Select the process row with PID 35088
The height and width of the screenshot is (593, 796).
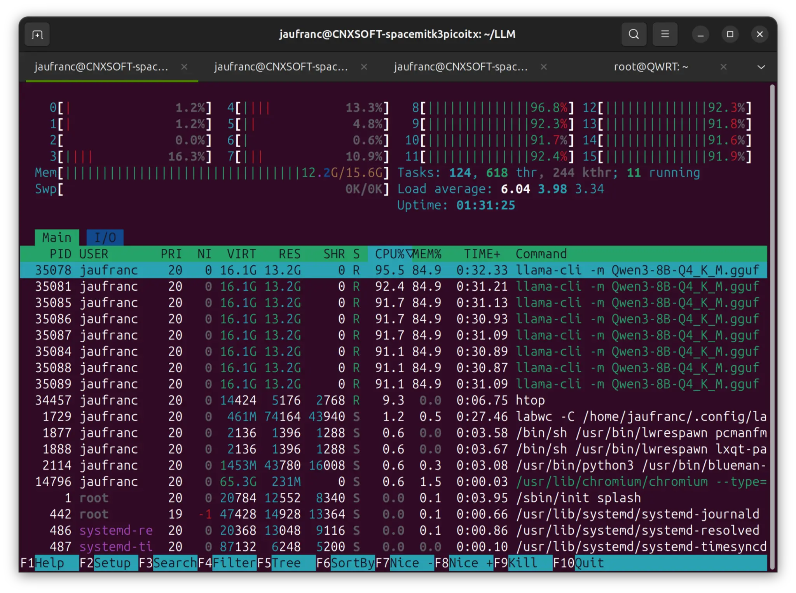393,368
